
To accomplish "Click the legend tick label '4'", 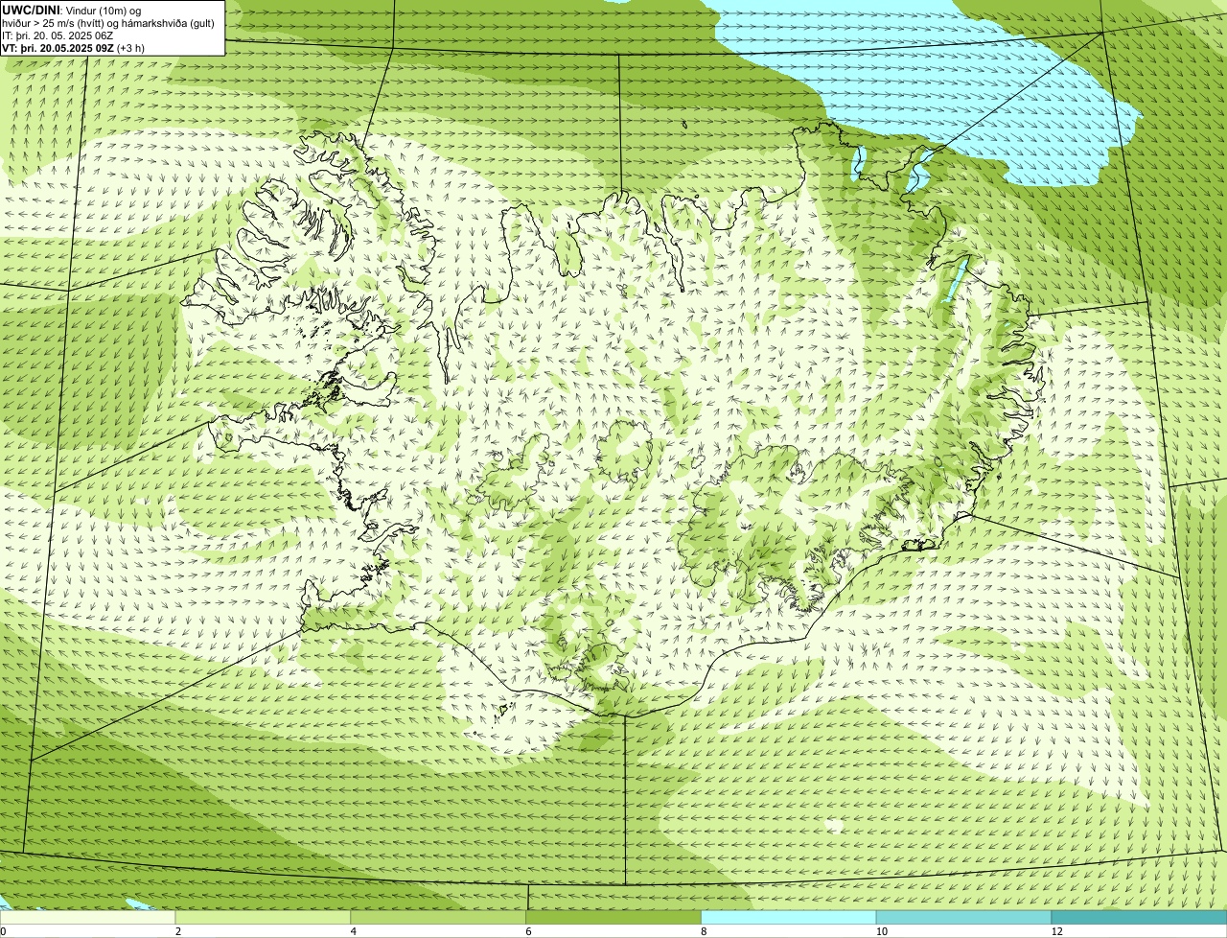I will pyautogui.click(x=353, y=931).
